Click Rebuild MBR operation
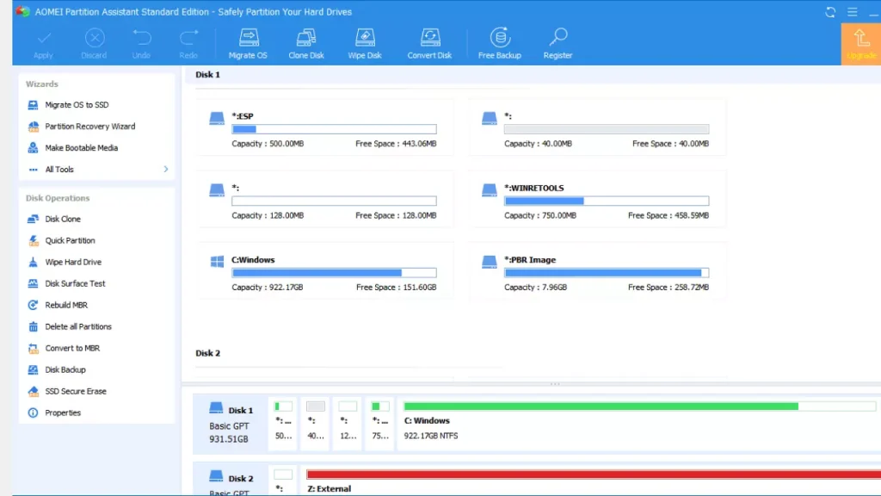881x496 pixels. tap(66, 305)
